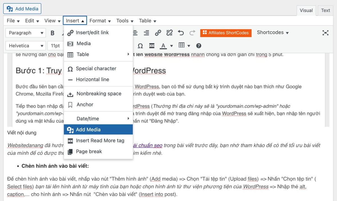This screenshot has height=201, width=337.
Task: Click the omega special character toolbar icon
Action: click(140, 46)
